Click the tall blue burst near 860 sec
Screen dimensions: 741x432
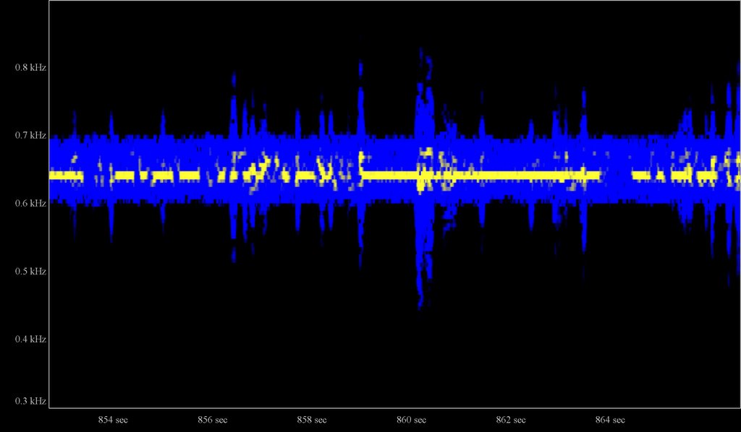point(424,178)
